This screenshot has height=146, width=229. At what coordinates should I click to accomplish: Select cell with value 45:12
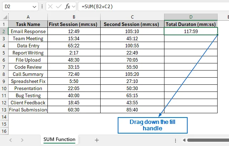pyautogui.click(x=132, y=38)
